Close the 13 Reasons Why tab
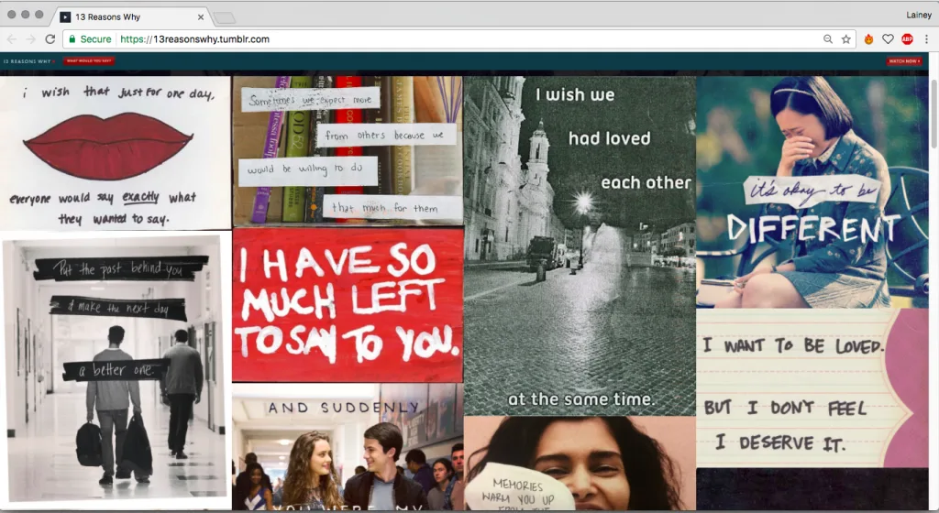Screen dimensions: 939x513 201,16
